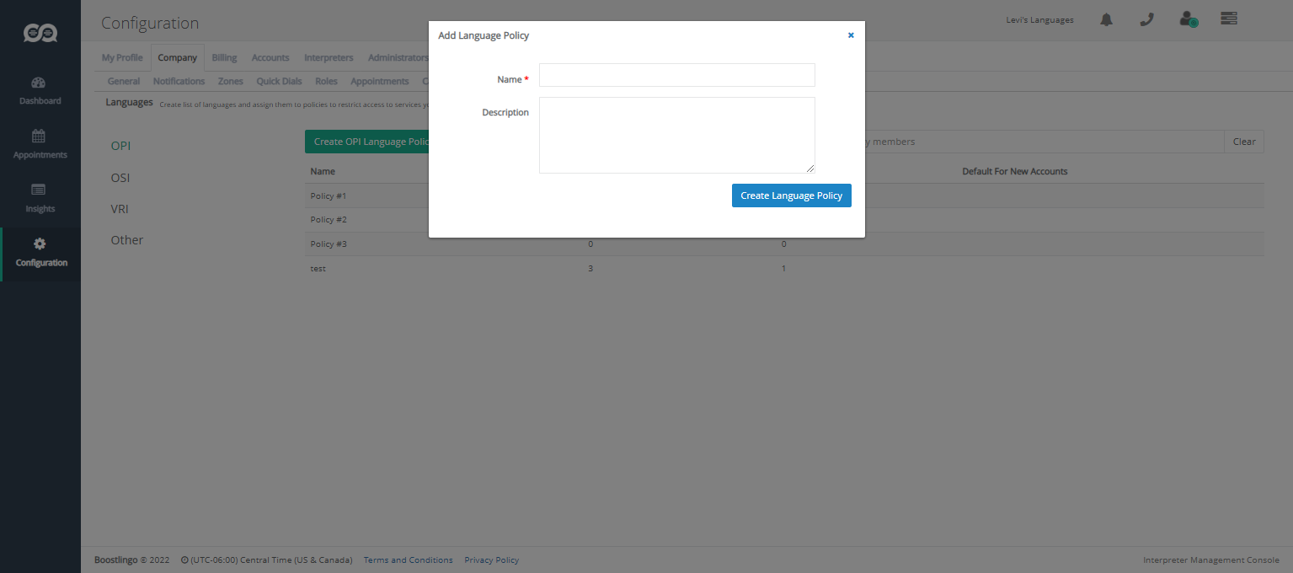Screen dimensions: 1293x573
Task: Open the Accounts tab
Action: click(270, 58)
